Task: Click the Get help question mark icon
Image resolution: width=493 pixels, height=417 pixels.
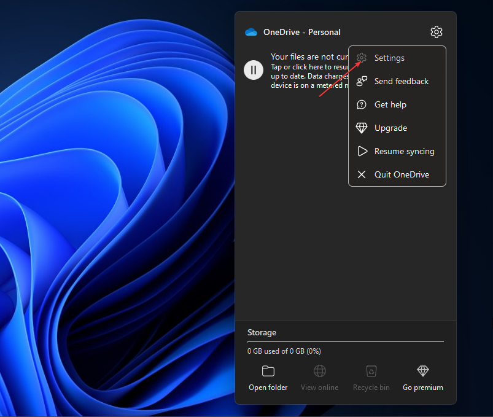Action: point(362,104)
